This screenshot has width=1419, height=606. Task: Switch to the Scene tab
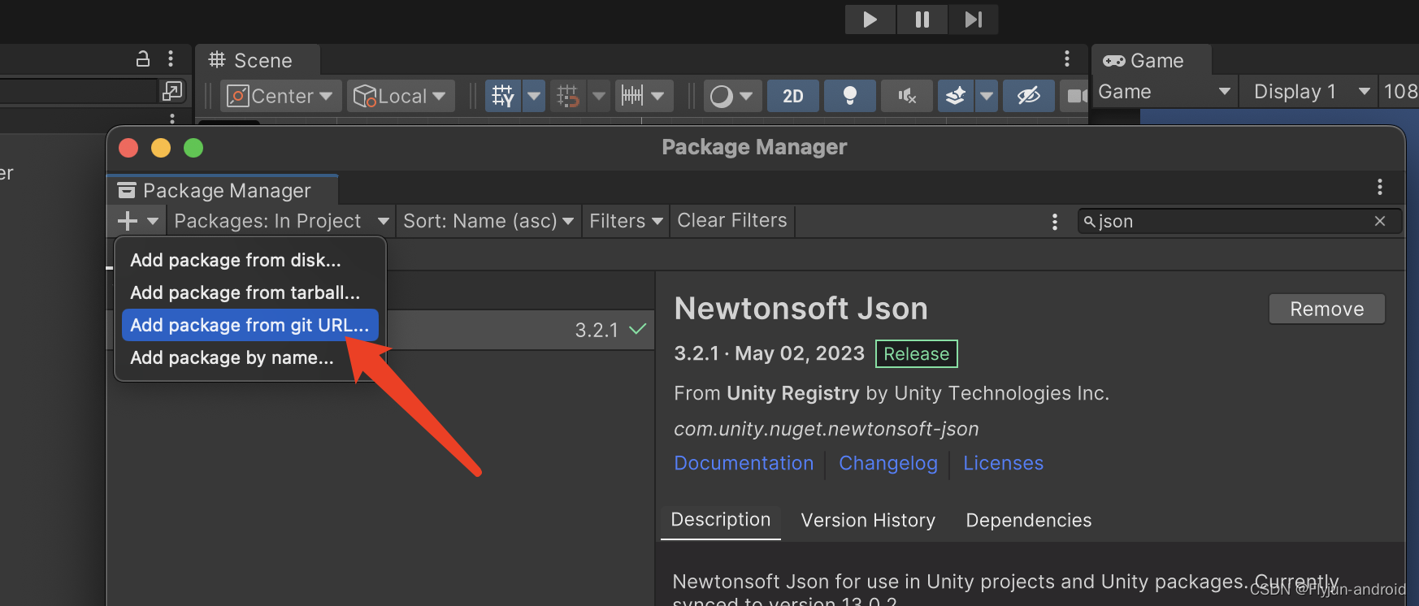258,61
